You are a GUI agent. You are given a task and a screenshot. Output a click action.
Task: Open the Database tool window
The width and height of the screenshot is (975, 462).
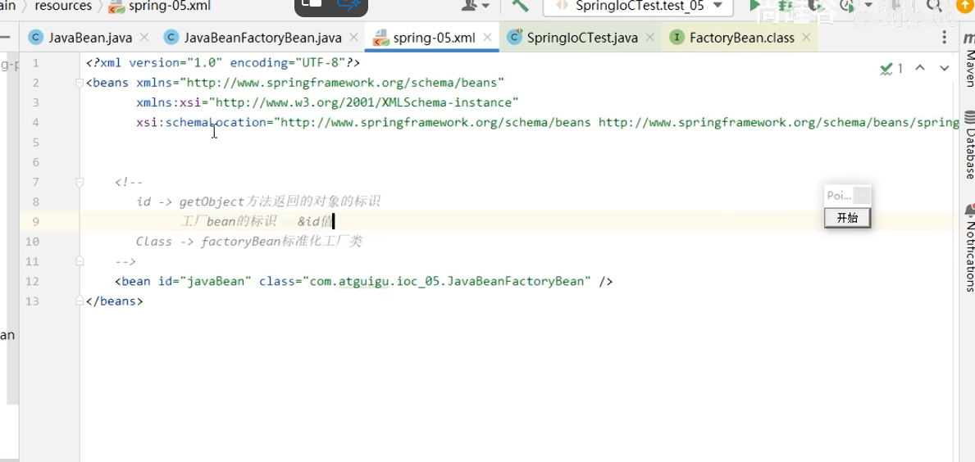(968, 145)
